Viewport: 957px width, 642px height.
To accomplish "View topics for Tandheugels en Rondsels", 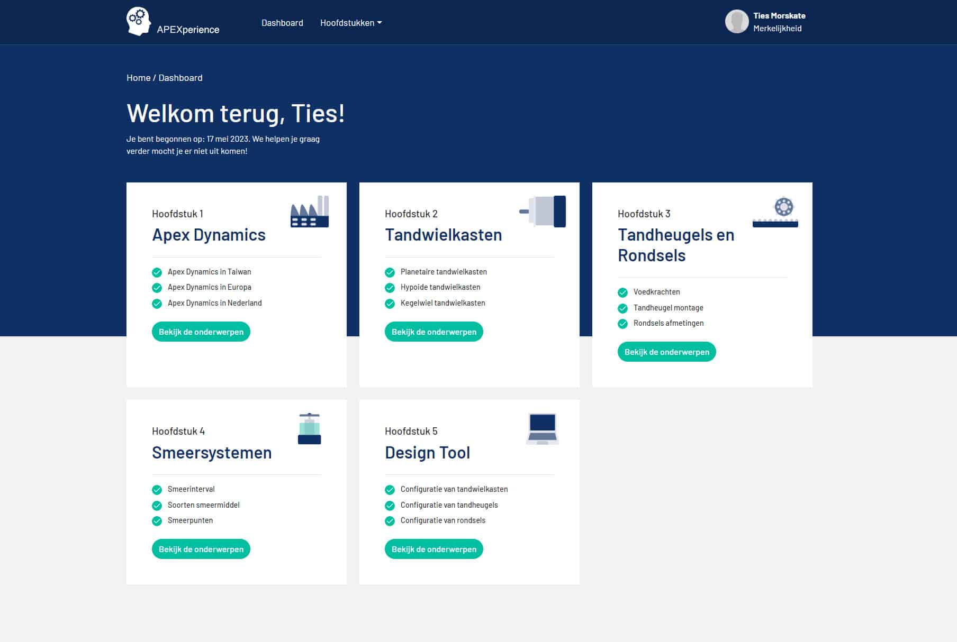I will click(x=667, y=352).
